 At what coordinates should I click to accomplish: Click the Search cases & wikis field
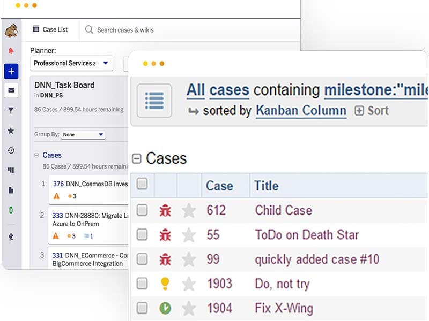tap(125, 30)
